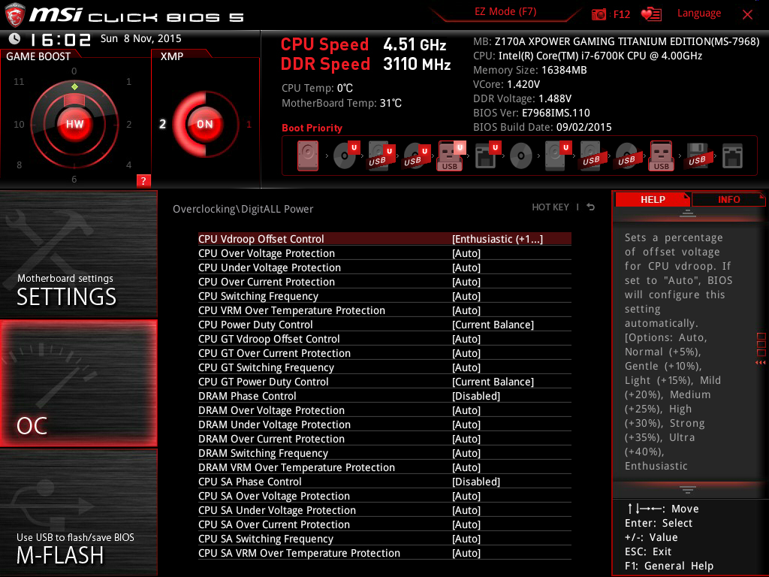The width and height of the screenshot is (769, 577).
Task: Set Game Boost dial to stage 4
Action: [128, 165]
